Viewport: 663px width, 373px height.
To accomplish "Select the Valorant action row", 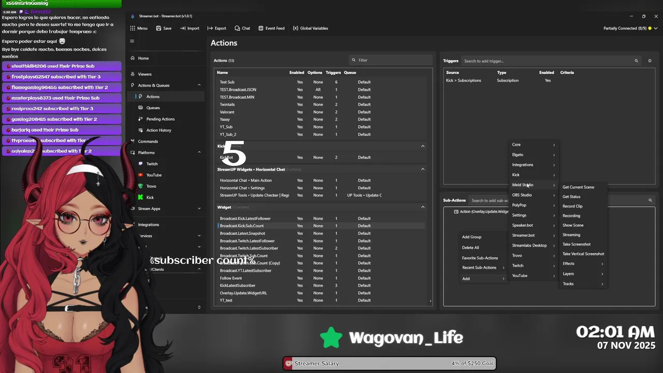I will pyautogui.click(x=321, y=112).
